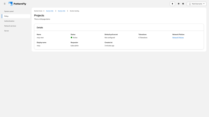Go to Section home breadcrumb
This screenshot has height=117, width=209.
(x=38, y=11)
